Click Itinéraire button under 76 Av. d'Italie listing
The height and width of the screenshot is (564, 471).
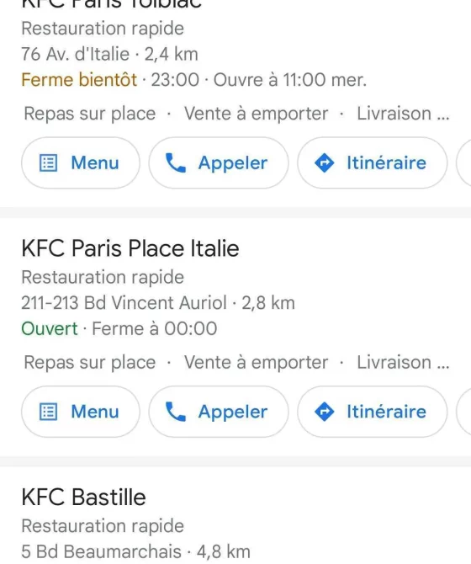click(373, 163)
